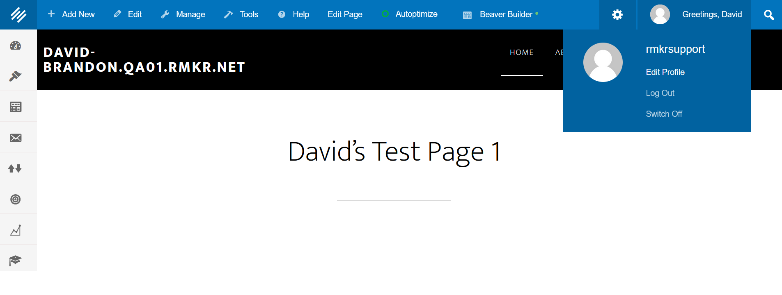Expand the Add New menu
The height and width of the screenshot is (295, 782).
(71, 14)
